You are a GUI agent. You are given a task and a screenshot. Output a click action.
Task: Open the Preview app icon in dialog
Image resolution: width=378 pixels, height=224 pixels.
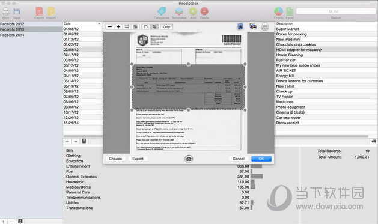[240, 26]
